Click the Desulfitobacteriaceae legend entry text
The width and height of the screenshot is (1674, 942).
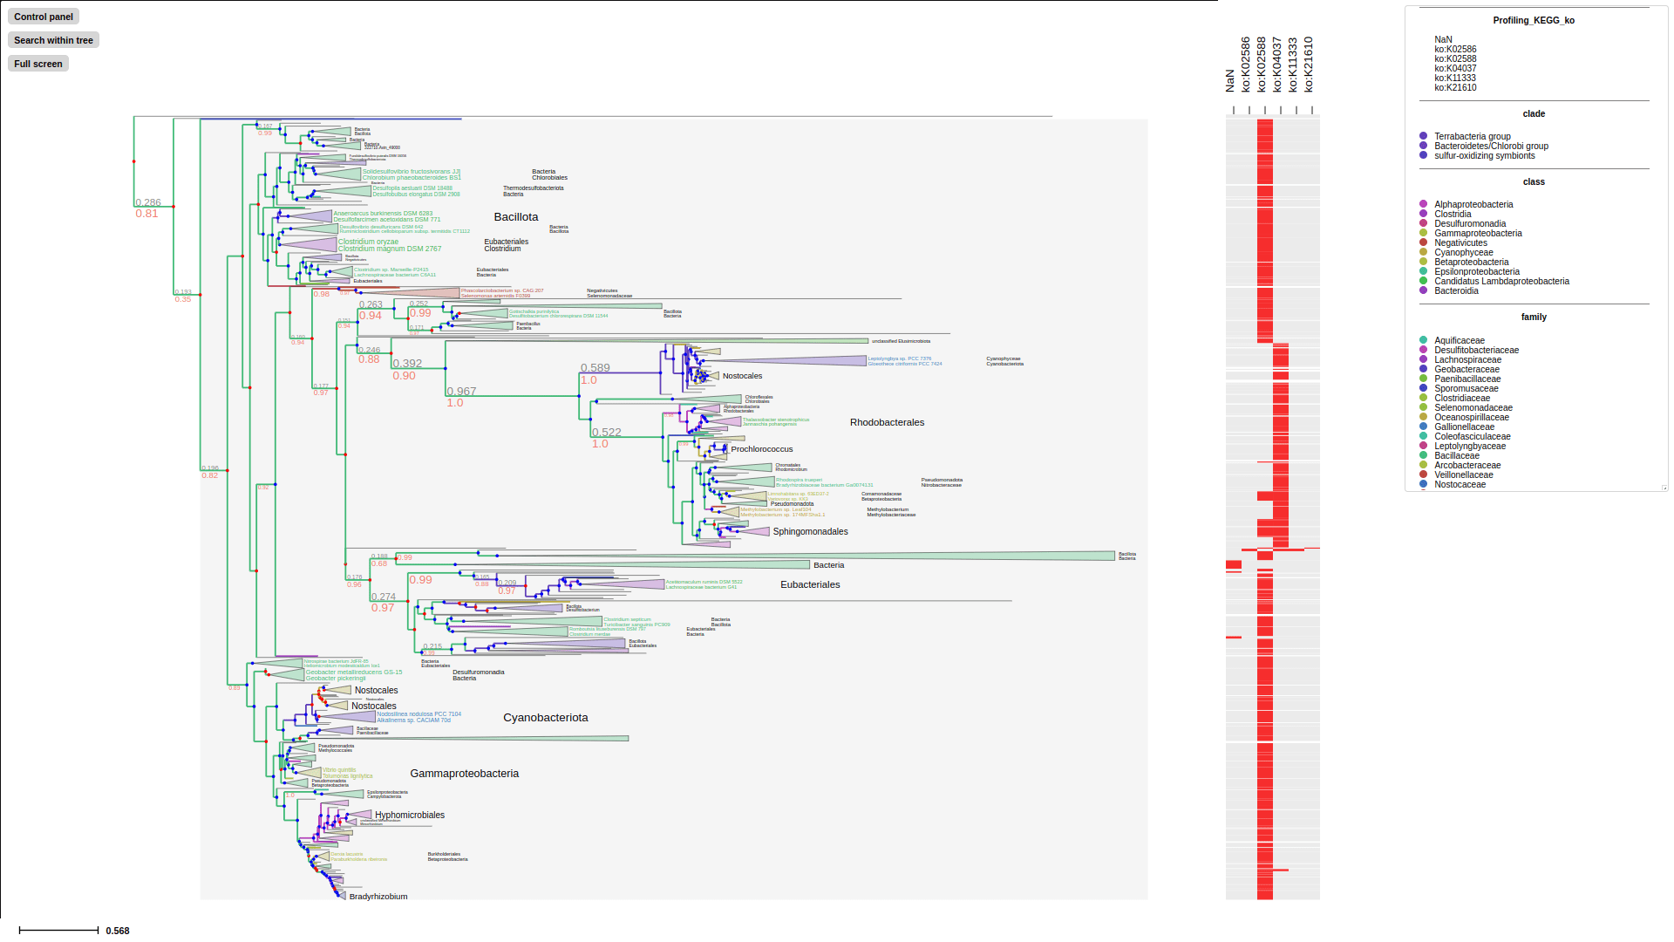pyautogui.click(x=1476, y=350)
